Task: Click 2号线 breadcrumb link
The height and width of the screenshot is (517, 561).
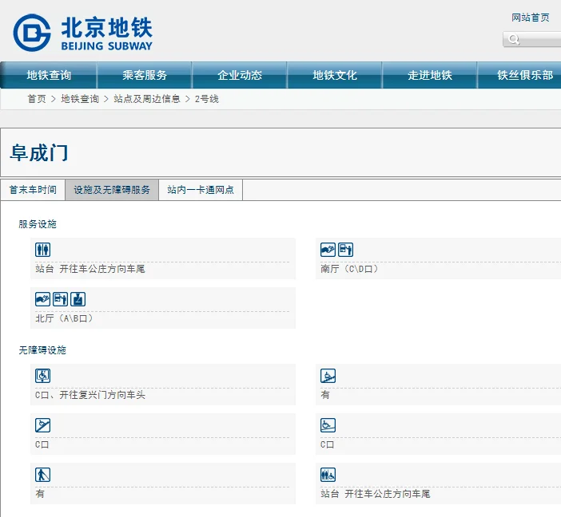Action: coord(207,99)
